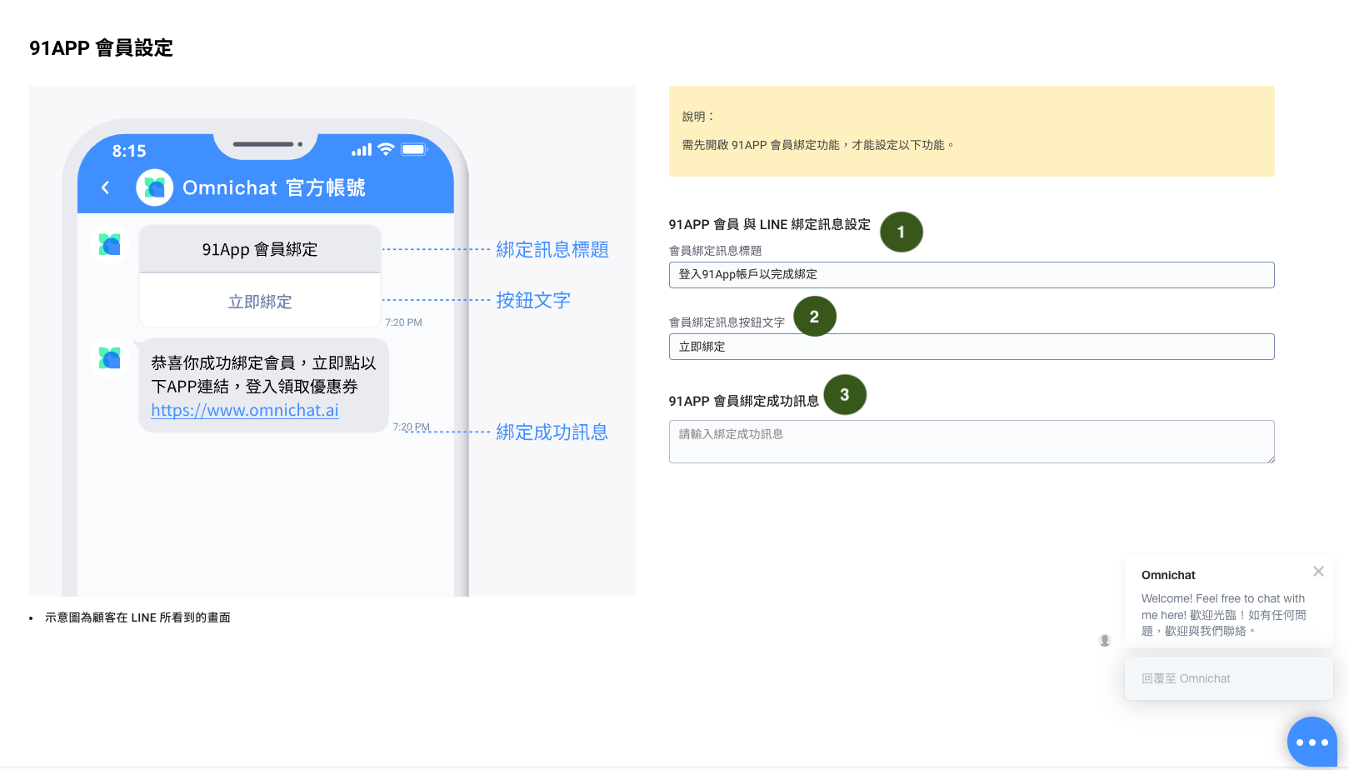Open the https://www.omnichat.ai link

click(x=245, y=411)
